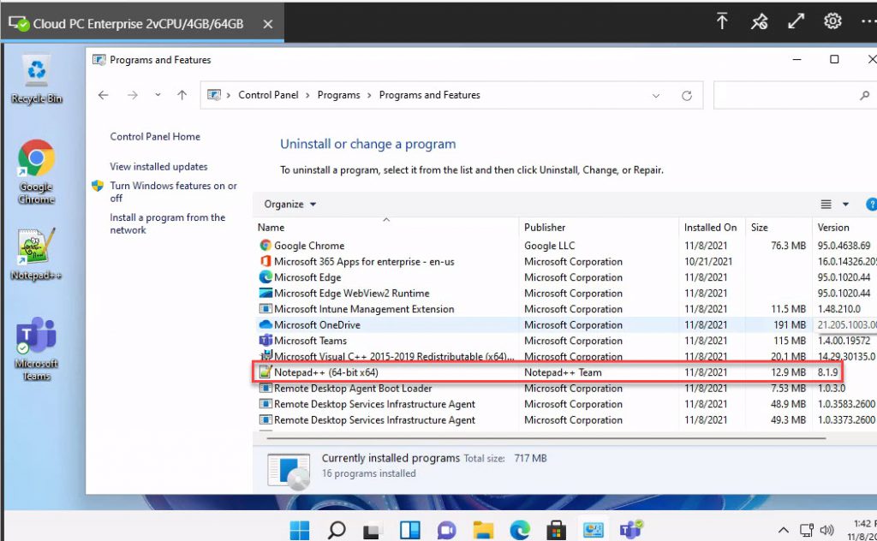877x541 pixels.
Task: Open Task View on the taskbar
Action: pyautogui.click(x=373, y=529)
